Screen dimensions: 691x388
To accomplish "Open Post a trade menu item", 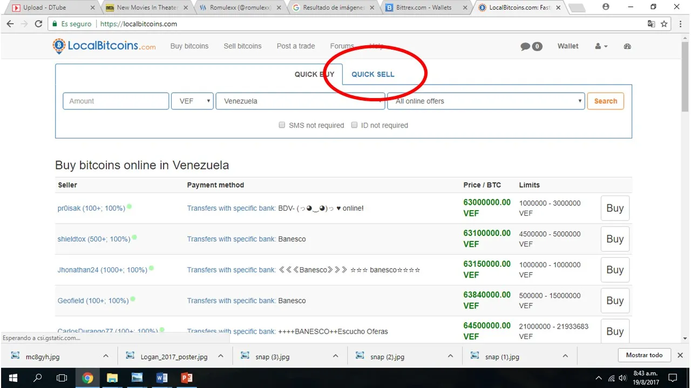I will tap(296, 46).
